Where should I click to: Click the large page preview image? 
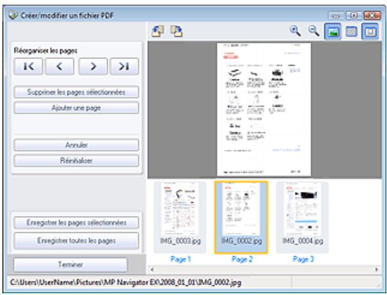[264, 109]
